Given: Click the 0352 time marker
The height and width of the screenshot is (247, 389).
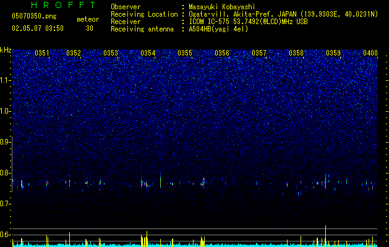Looking at the screenshot, I should (x=74, y=53).
